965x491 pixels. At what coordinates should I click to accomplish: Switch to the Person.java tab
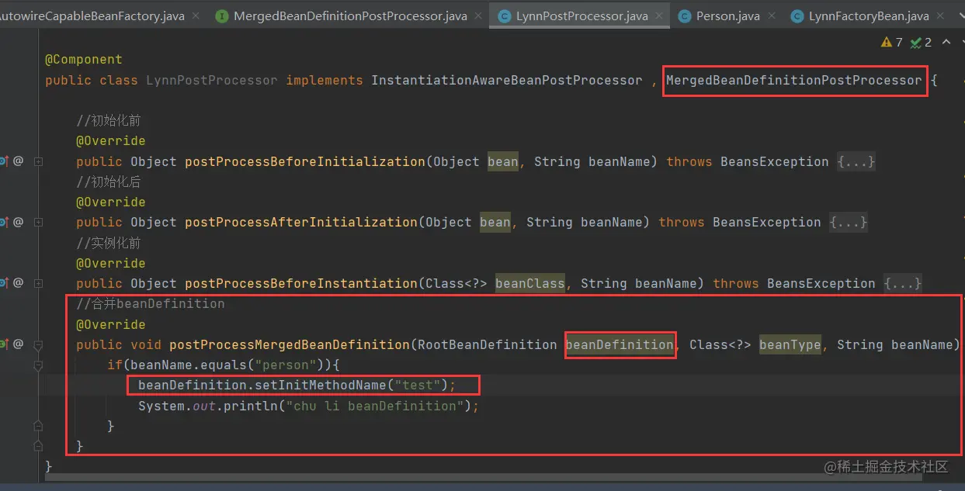point(727,16)
